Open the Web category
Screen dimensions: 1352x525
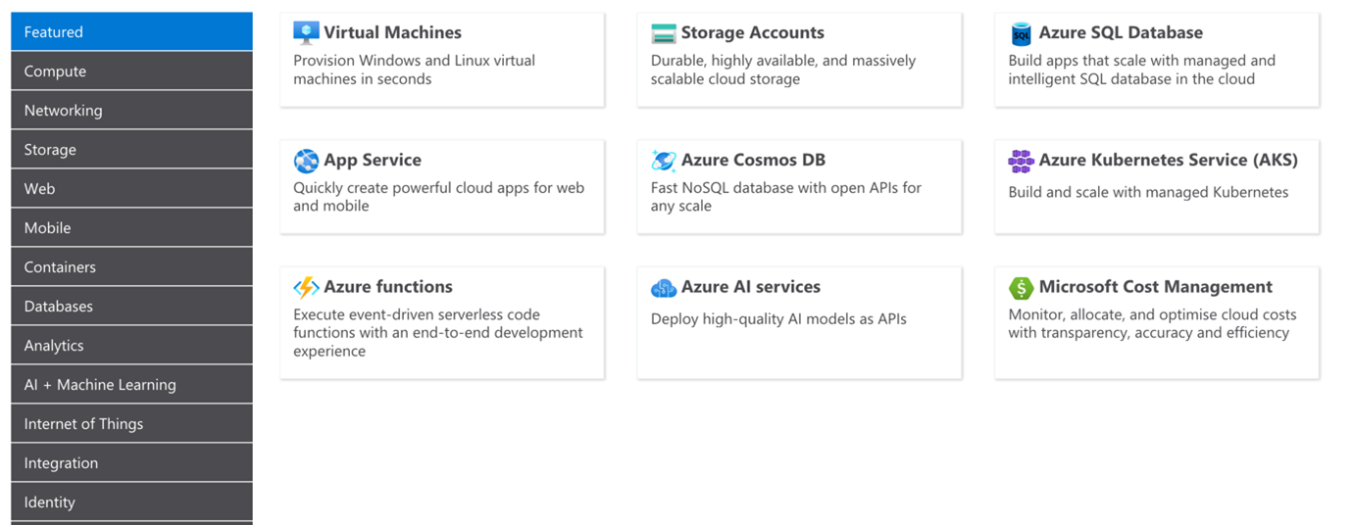131,188
